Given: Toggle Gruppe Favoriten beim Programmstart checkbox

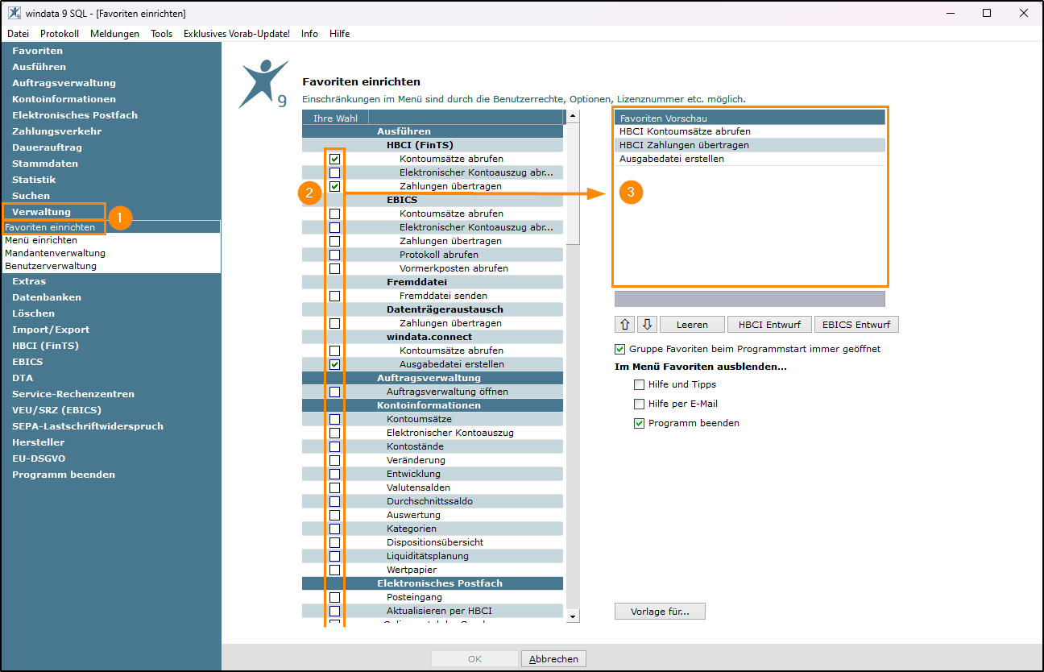Looking at the screenshot, I should click(x=619, y=350).
